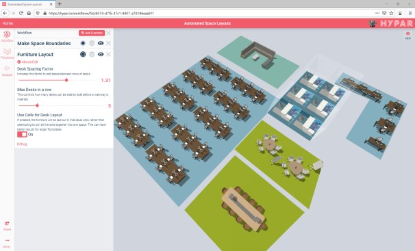The height and width of the screenshot is (251, 415).
Task: Click the site lock icon
Action: click(x=45, y=13)
